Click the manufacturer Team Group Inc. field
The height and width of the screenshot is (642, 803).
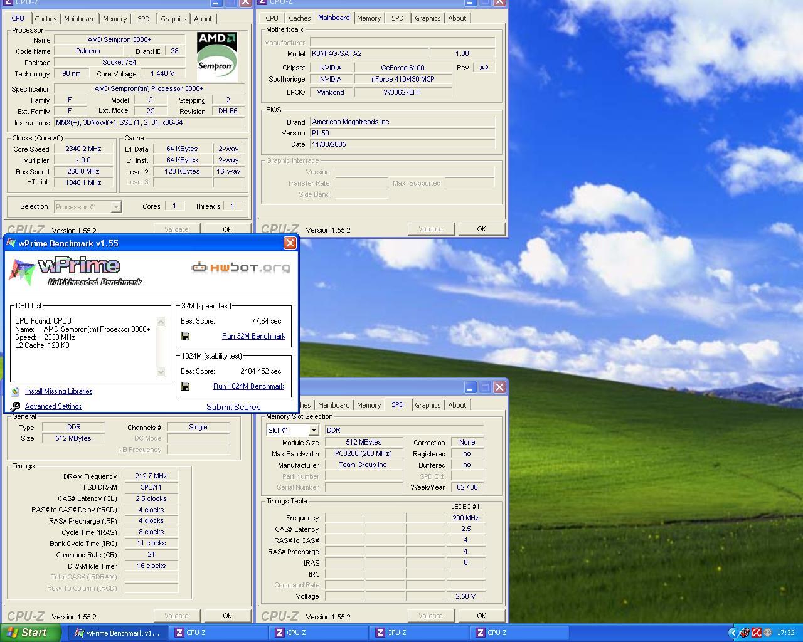coord(363,465)
